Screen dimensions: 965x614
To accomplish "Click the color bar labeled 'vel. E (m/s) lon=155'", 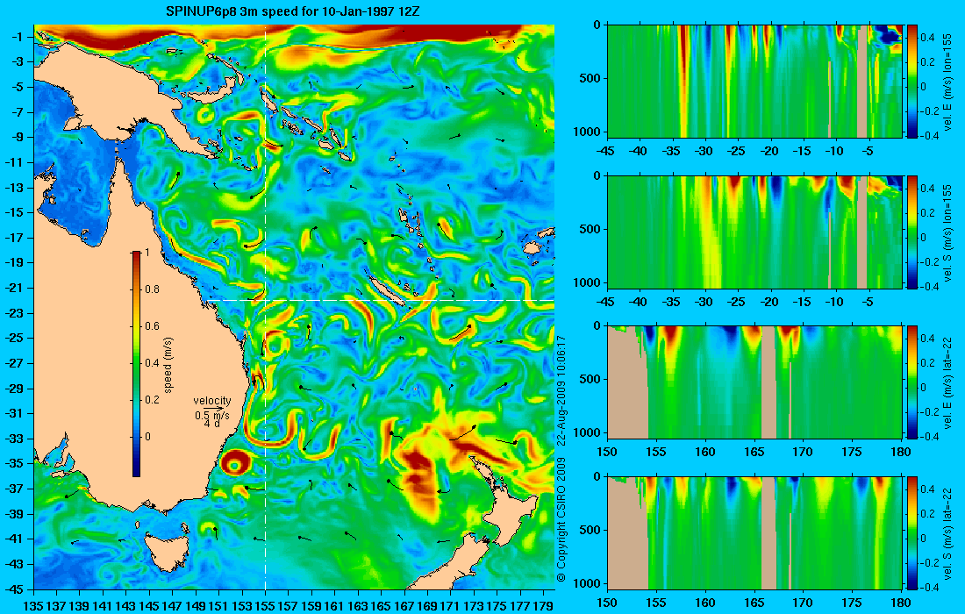I will click(911, 81).
